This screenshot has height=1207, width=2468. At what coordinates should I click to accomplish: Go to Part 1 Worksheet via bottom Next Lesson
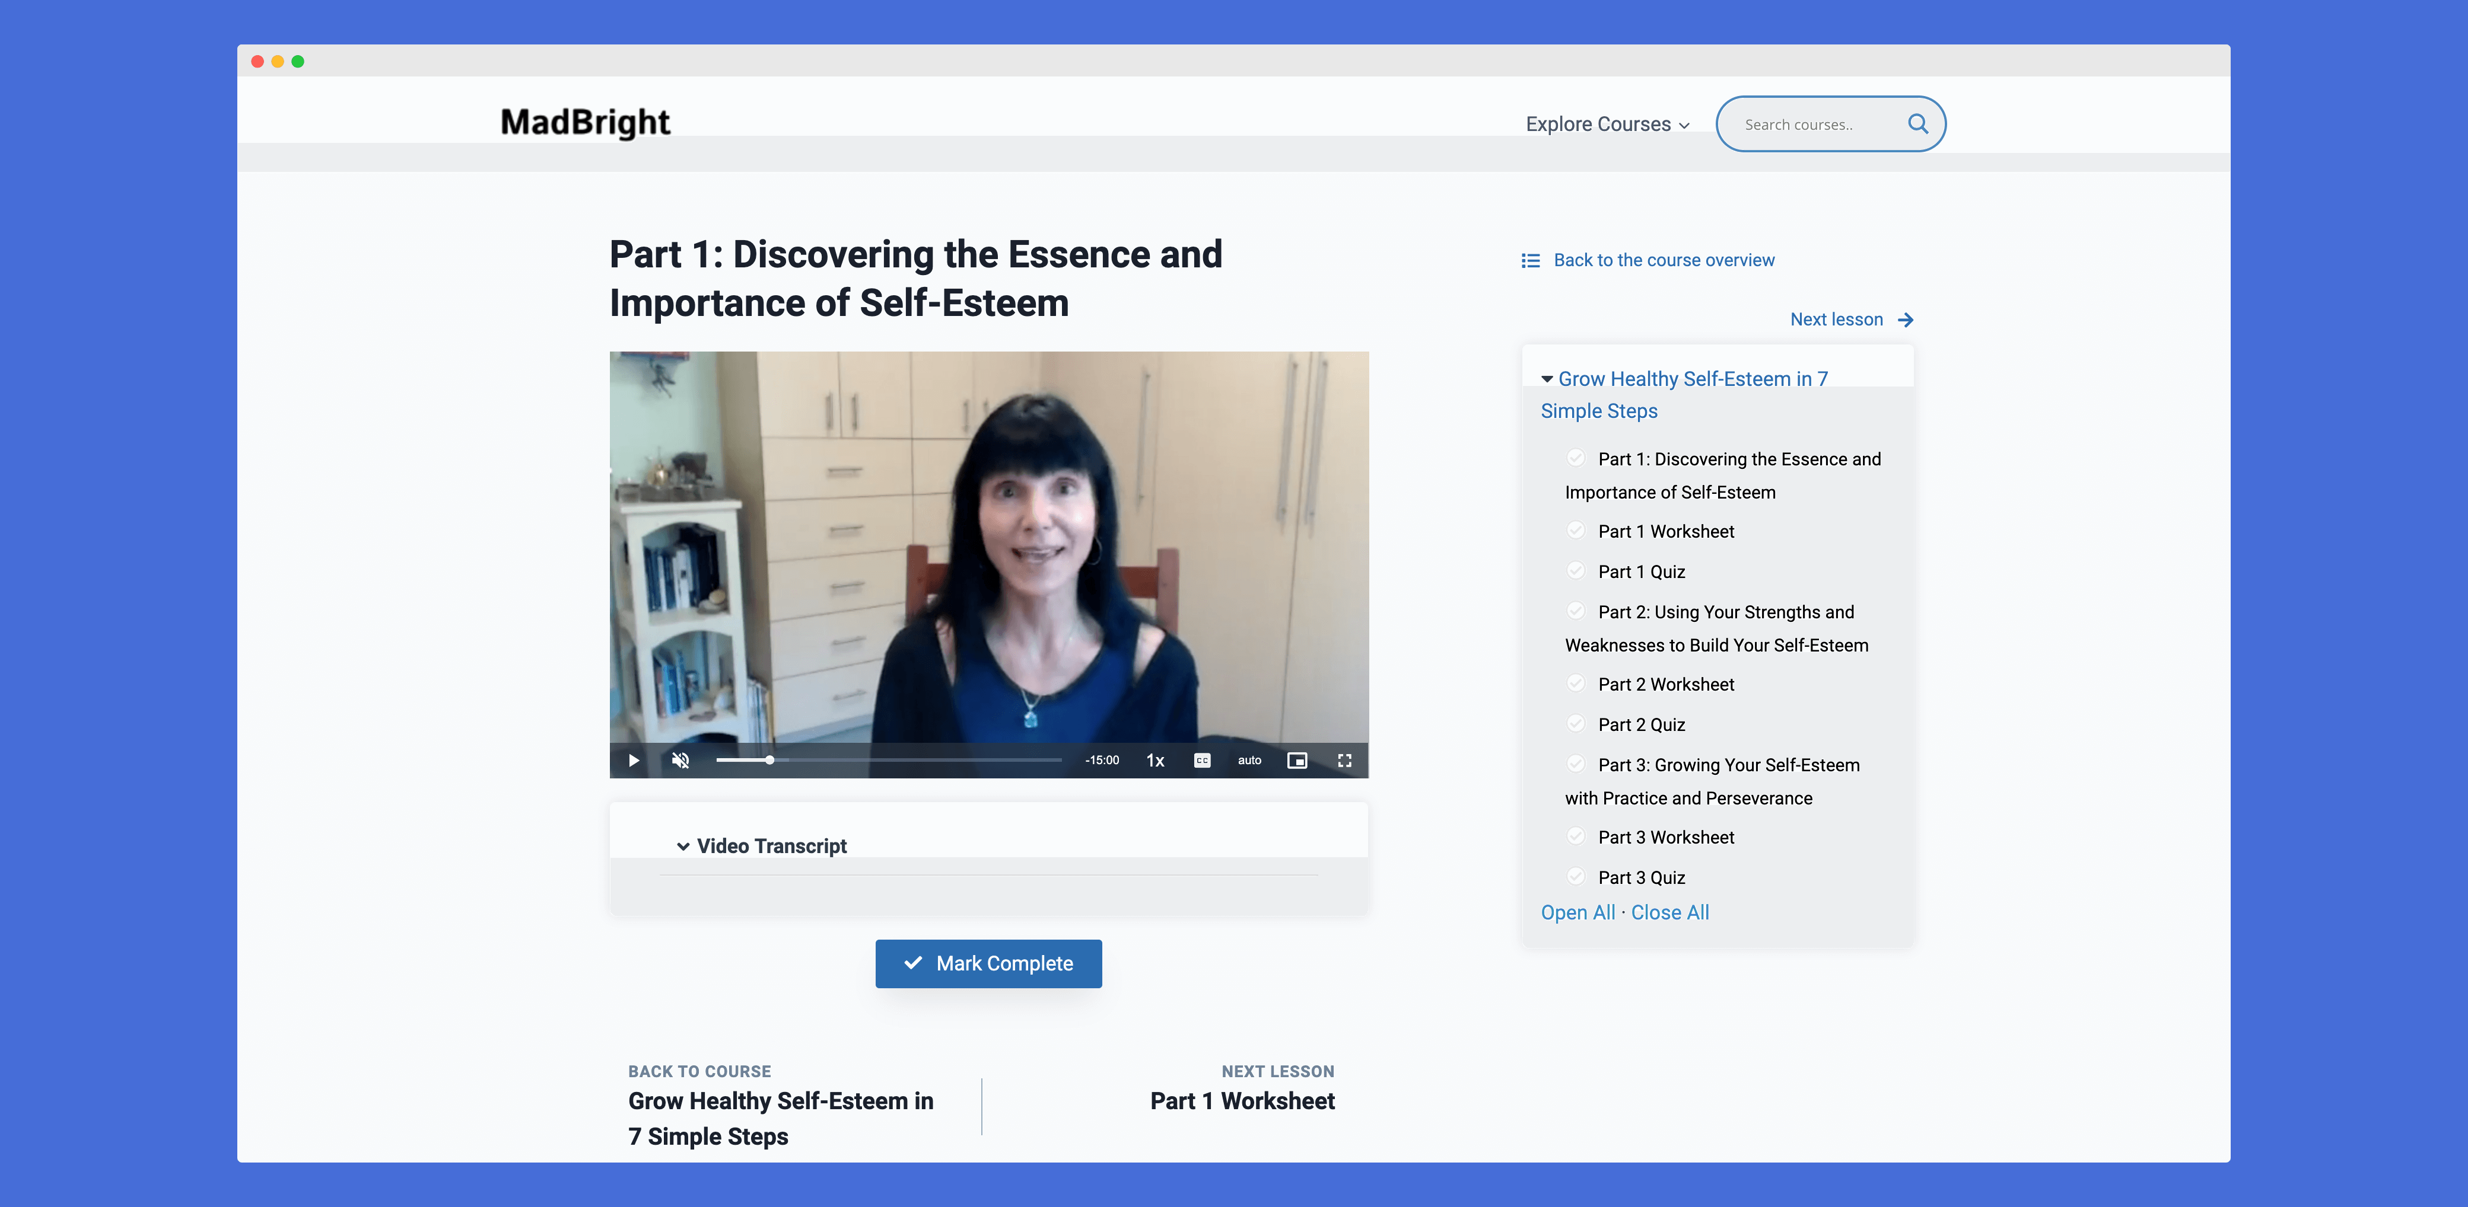(1242, 1089)
